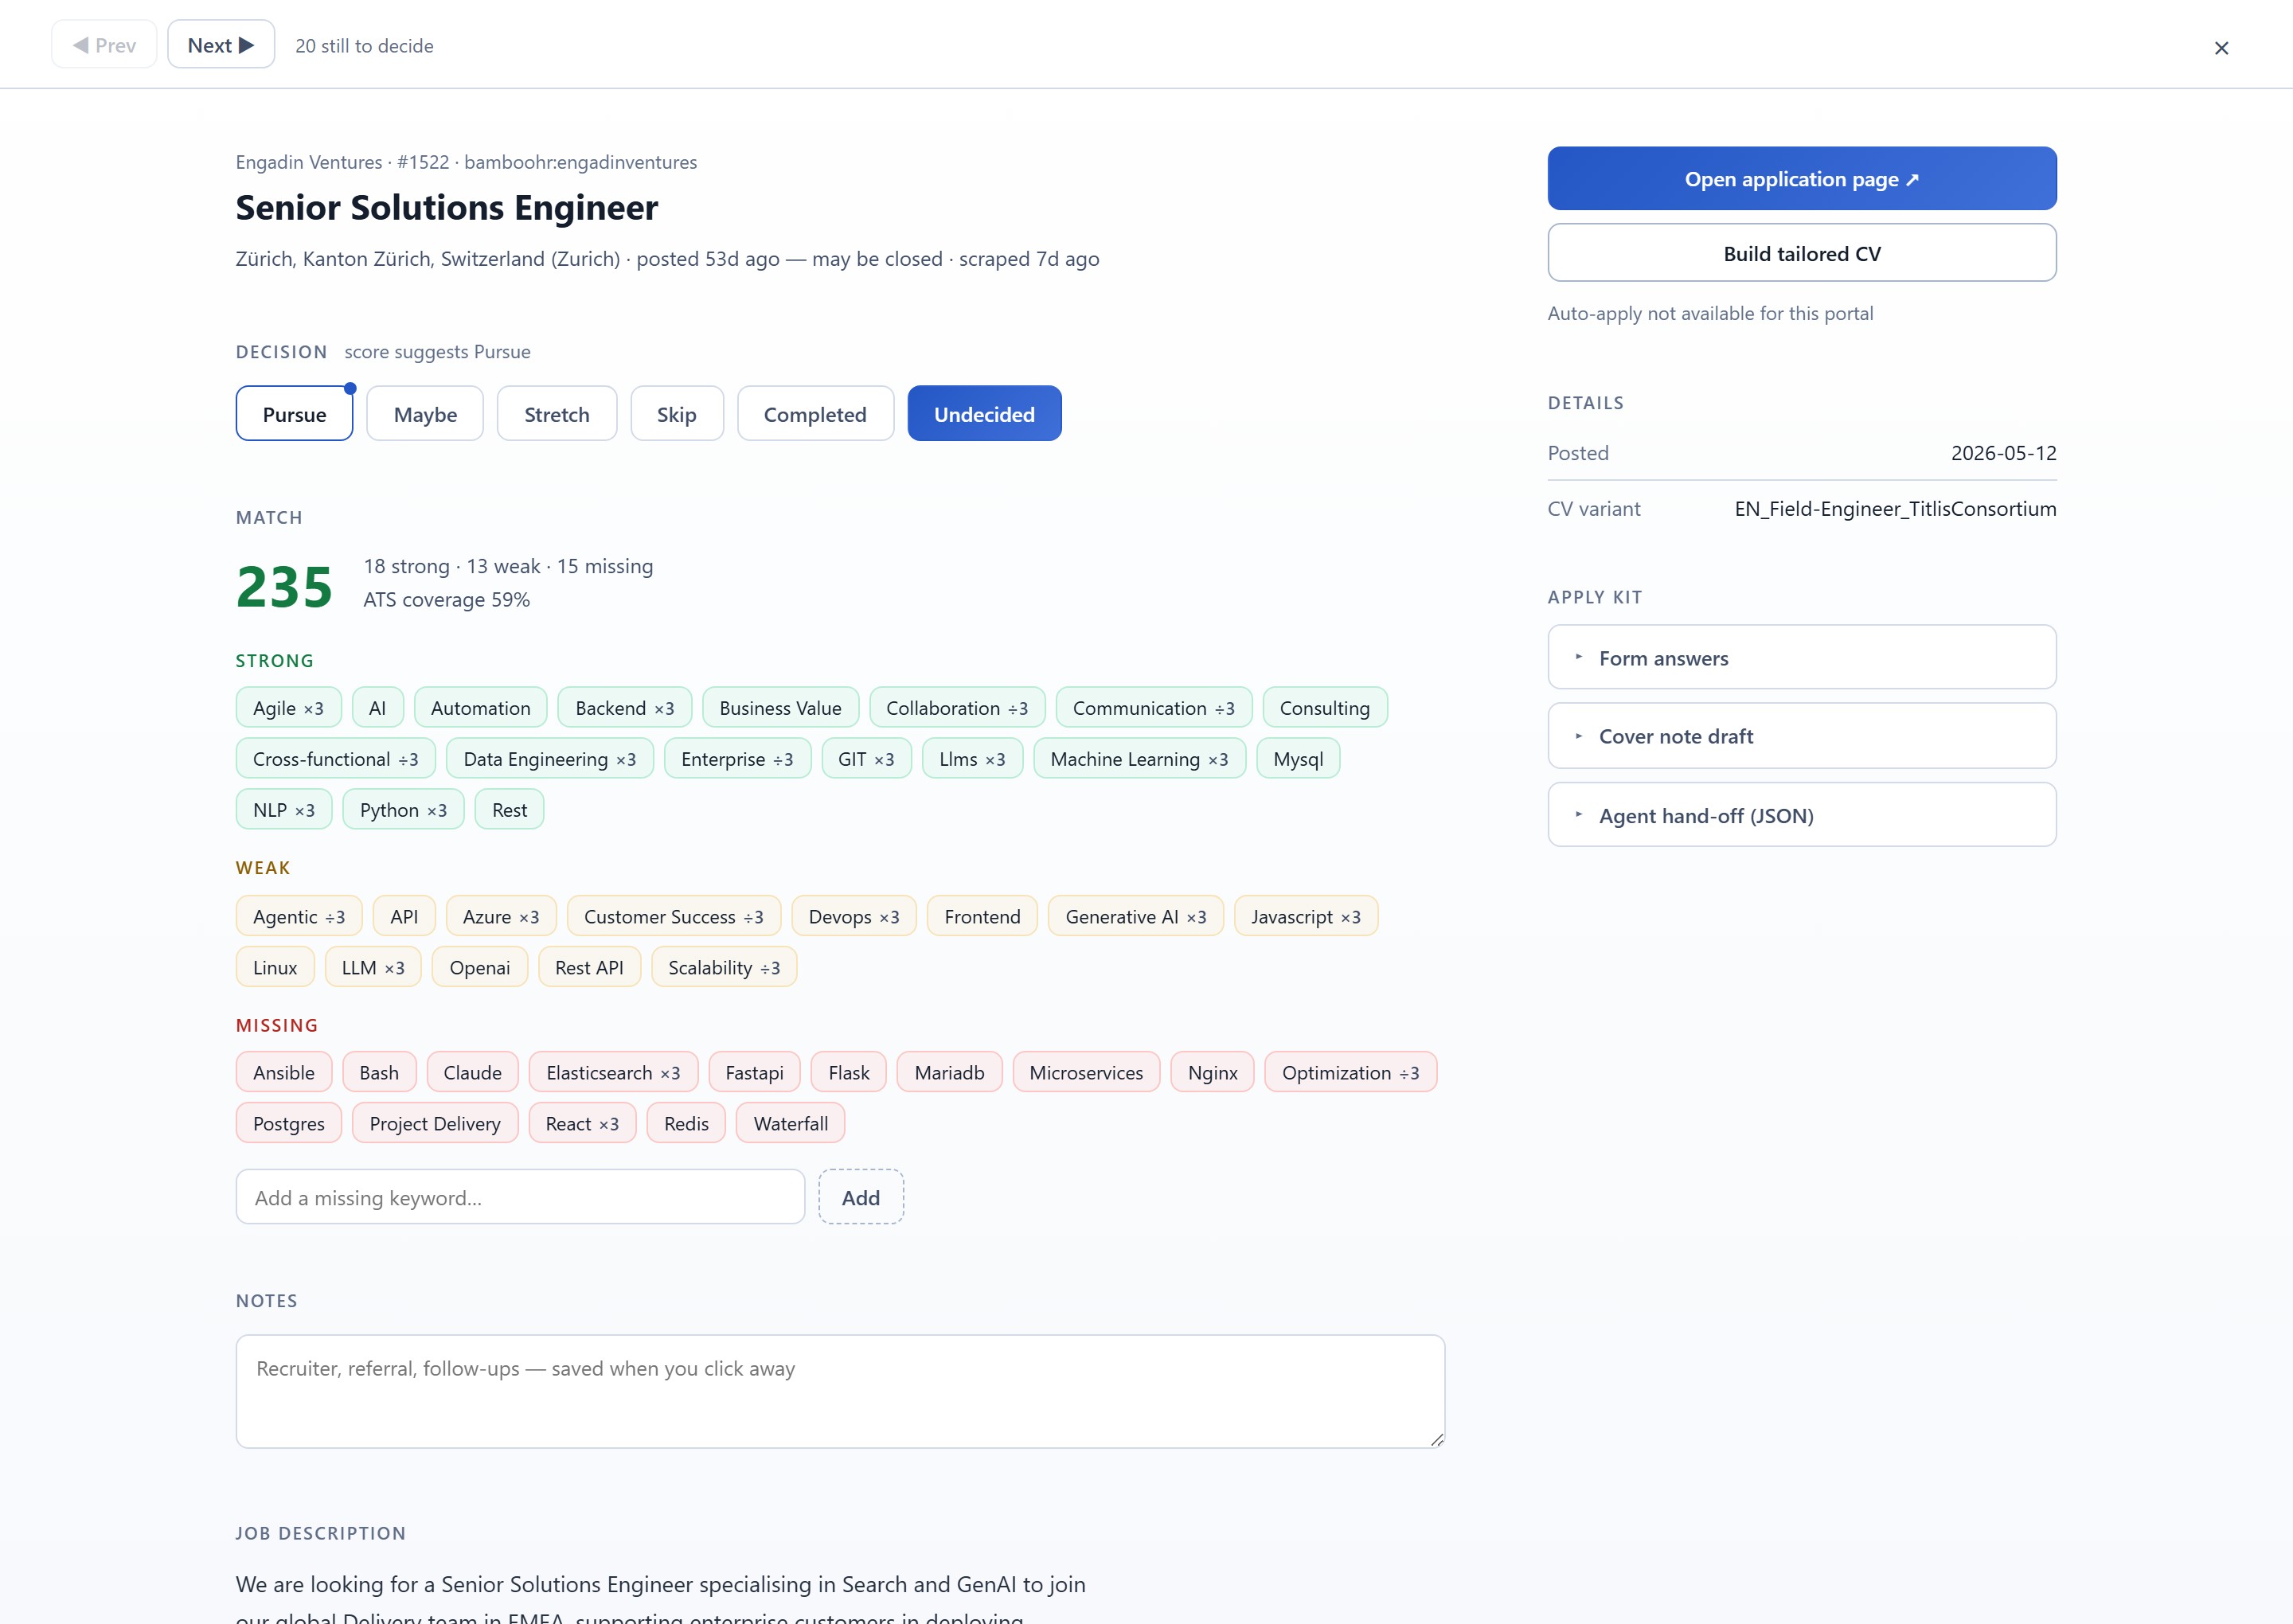Mark the job as Skip
This screenshot has width=2293, height=1624.
click(x=677, y=414)
